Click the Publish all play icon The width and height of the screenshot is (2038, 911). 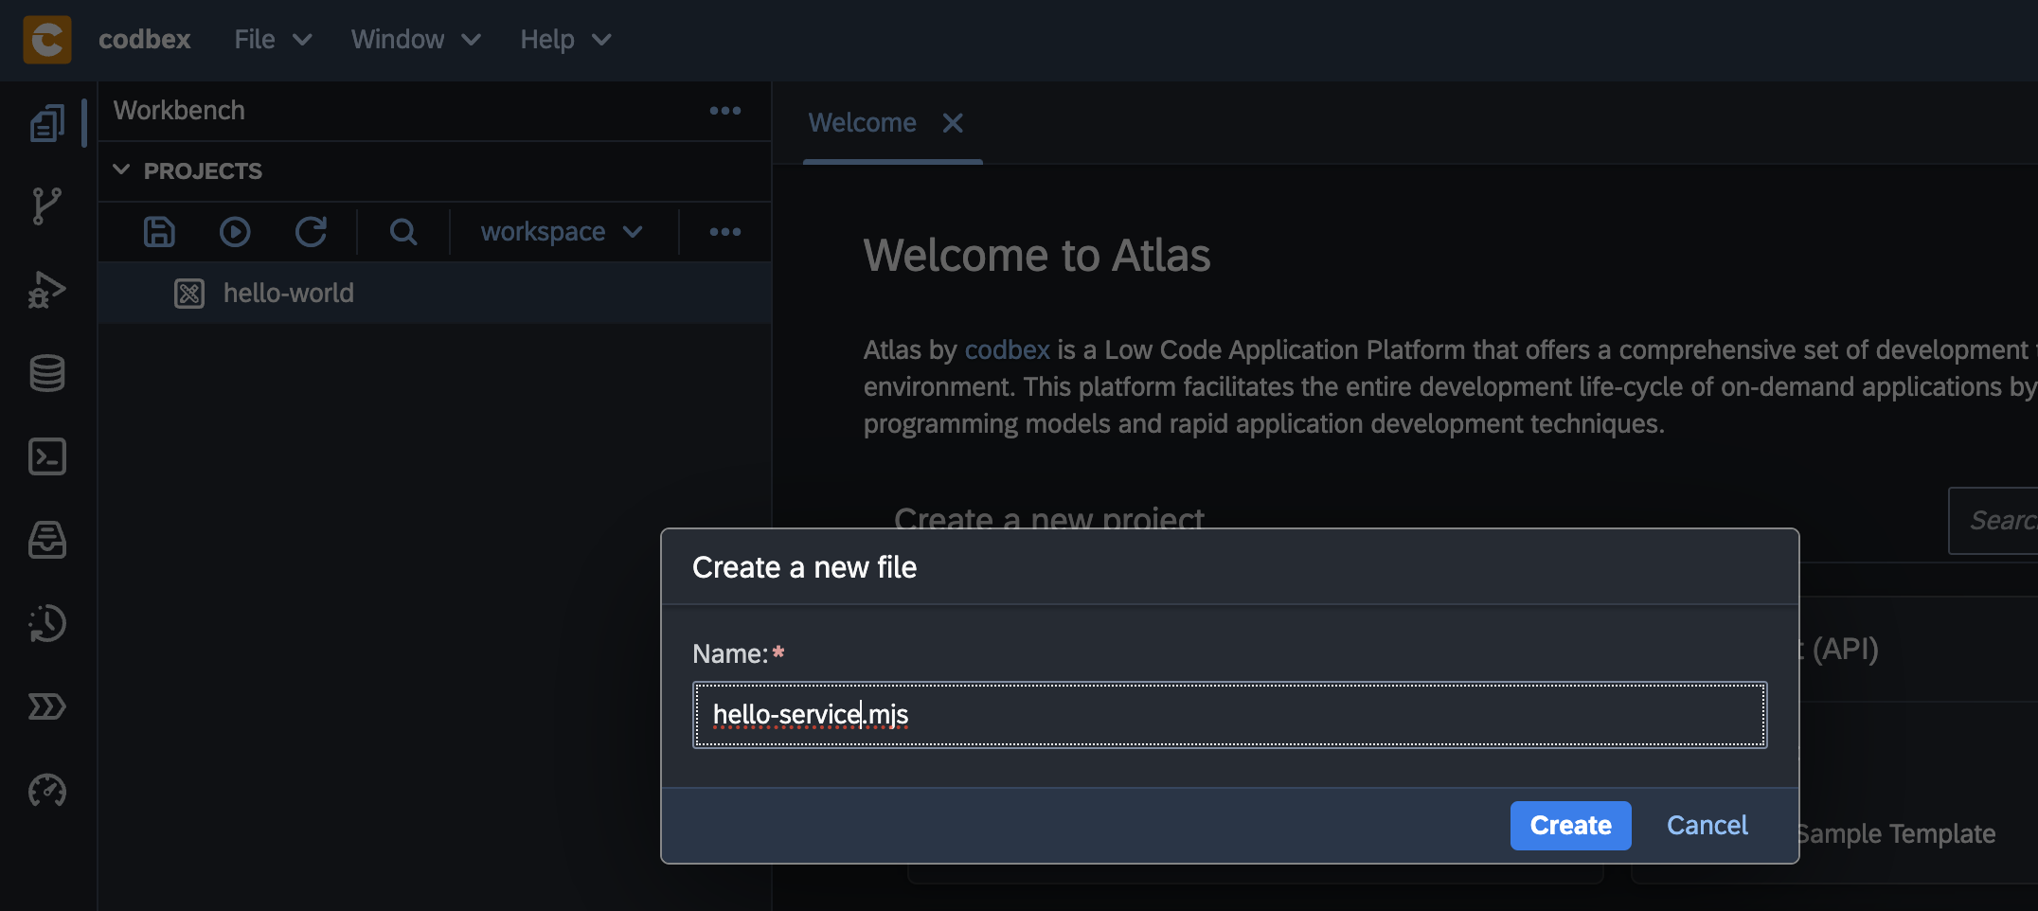coord(235,232)
